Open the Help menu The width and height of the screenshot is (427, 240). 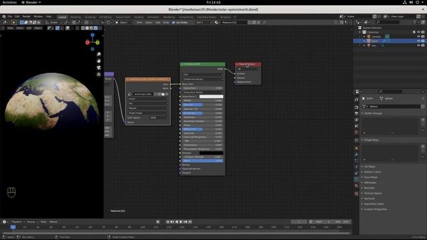pos(49,17)
